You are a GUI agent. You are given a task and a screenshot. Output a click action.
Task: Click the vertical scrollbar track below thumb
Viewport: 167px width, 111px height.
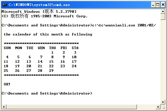click(x=163, y=60)
